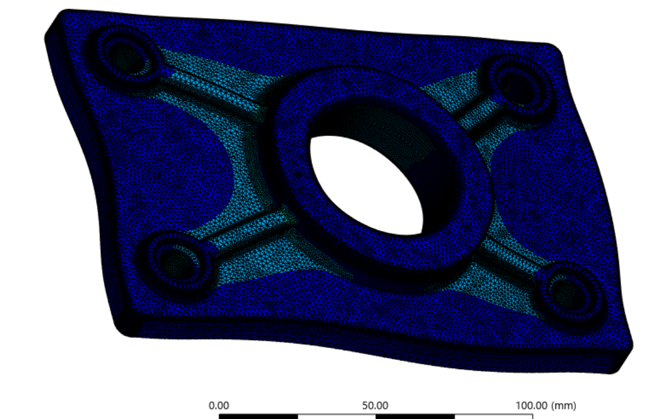Click the millimeter scale ruler bar
This screenshot has height=419, width=661.
point(376,417)
